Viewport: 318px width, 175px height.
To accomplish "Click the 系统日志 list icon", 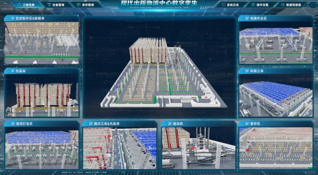I will click(x=223, y=5).
